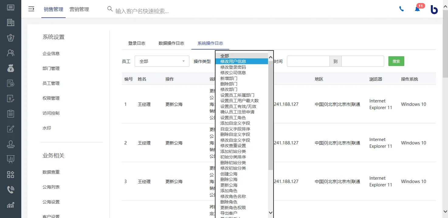Open 水印 settings page
This screenshot has height=218, width=448.
click(x=47, y=128)
